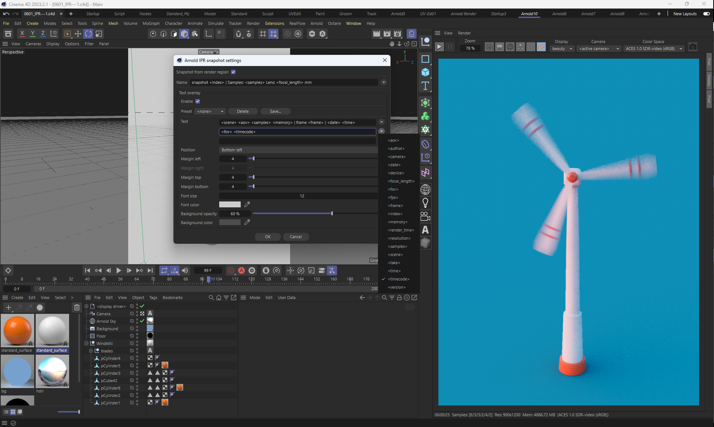Start the IPR render play icon
714x427 pixels.
click(x=439, y=47)
